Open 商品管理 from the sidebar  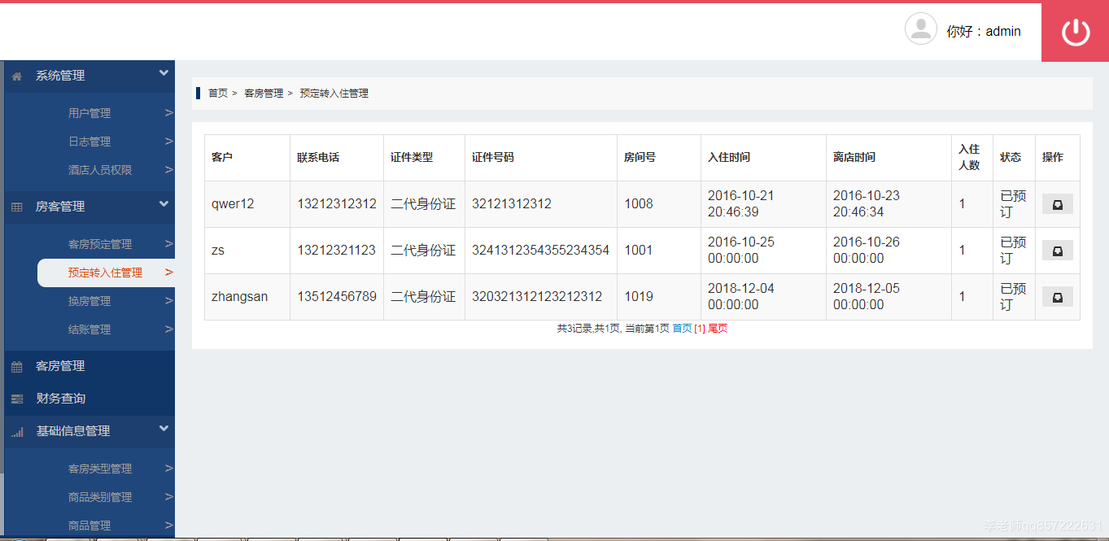tap(90, 525)
